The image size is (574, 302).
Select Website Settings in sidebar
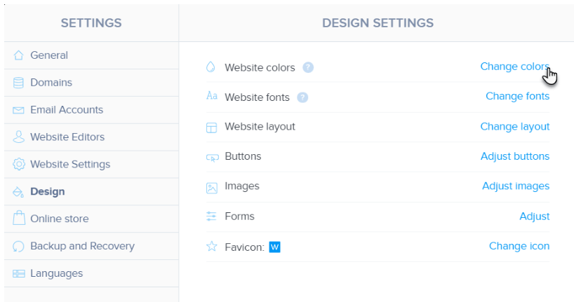[91, 164]
